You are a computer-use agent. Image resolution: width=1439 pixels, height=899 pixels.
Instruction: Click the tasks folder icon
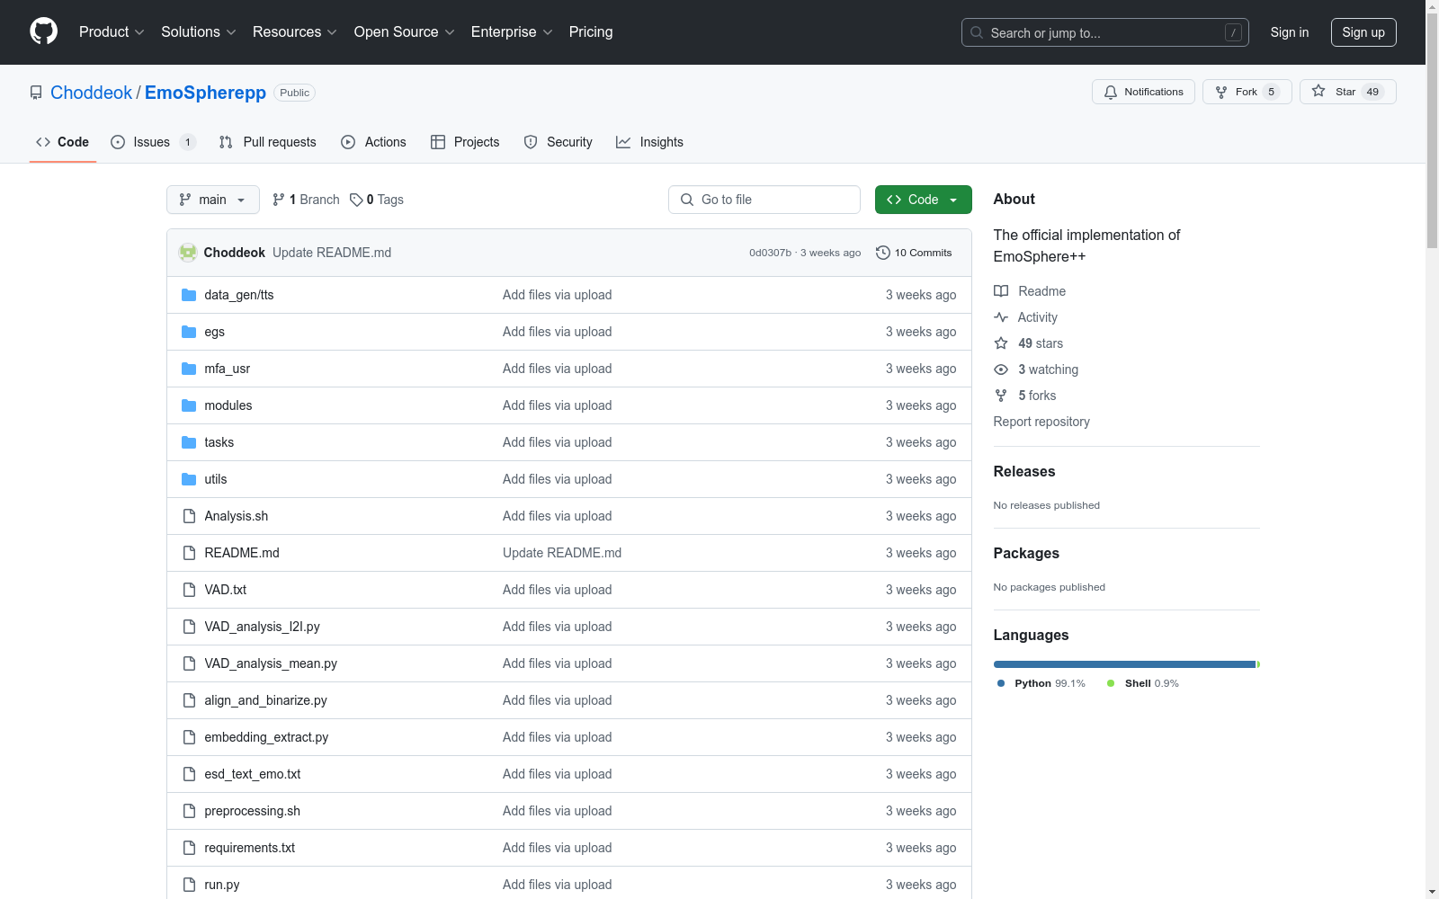point(189,442)
